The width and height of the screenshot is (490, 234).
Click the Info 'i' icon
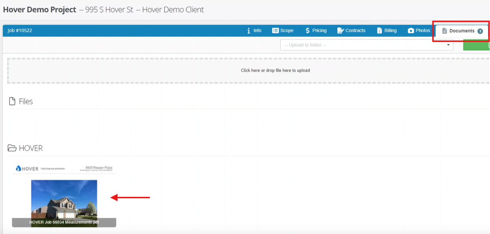[x=249, y=30]
